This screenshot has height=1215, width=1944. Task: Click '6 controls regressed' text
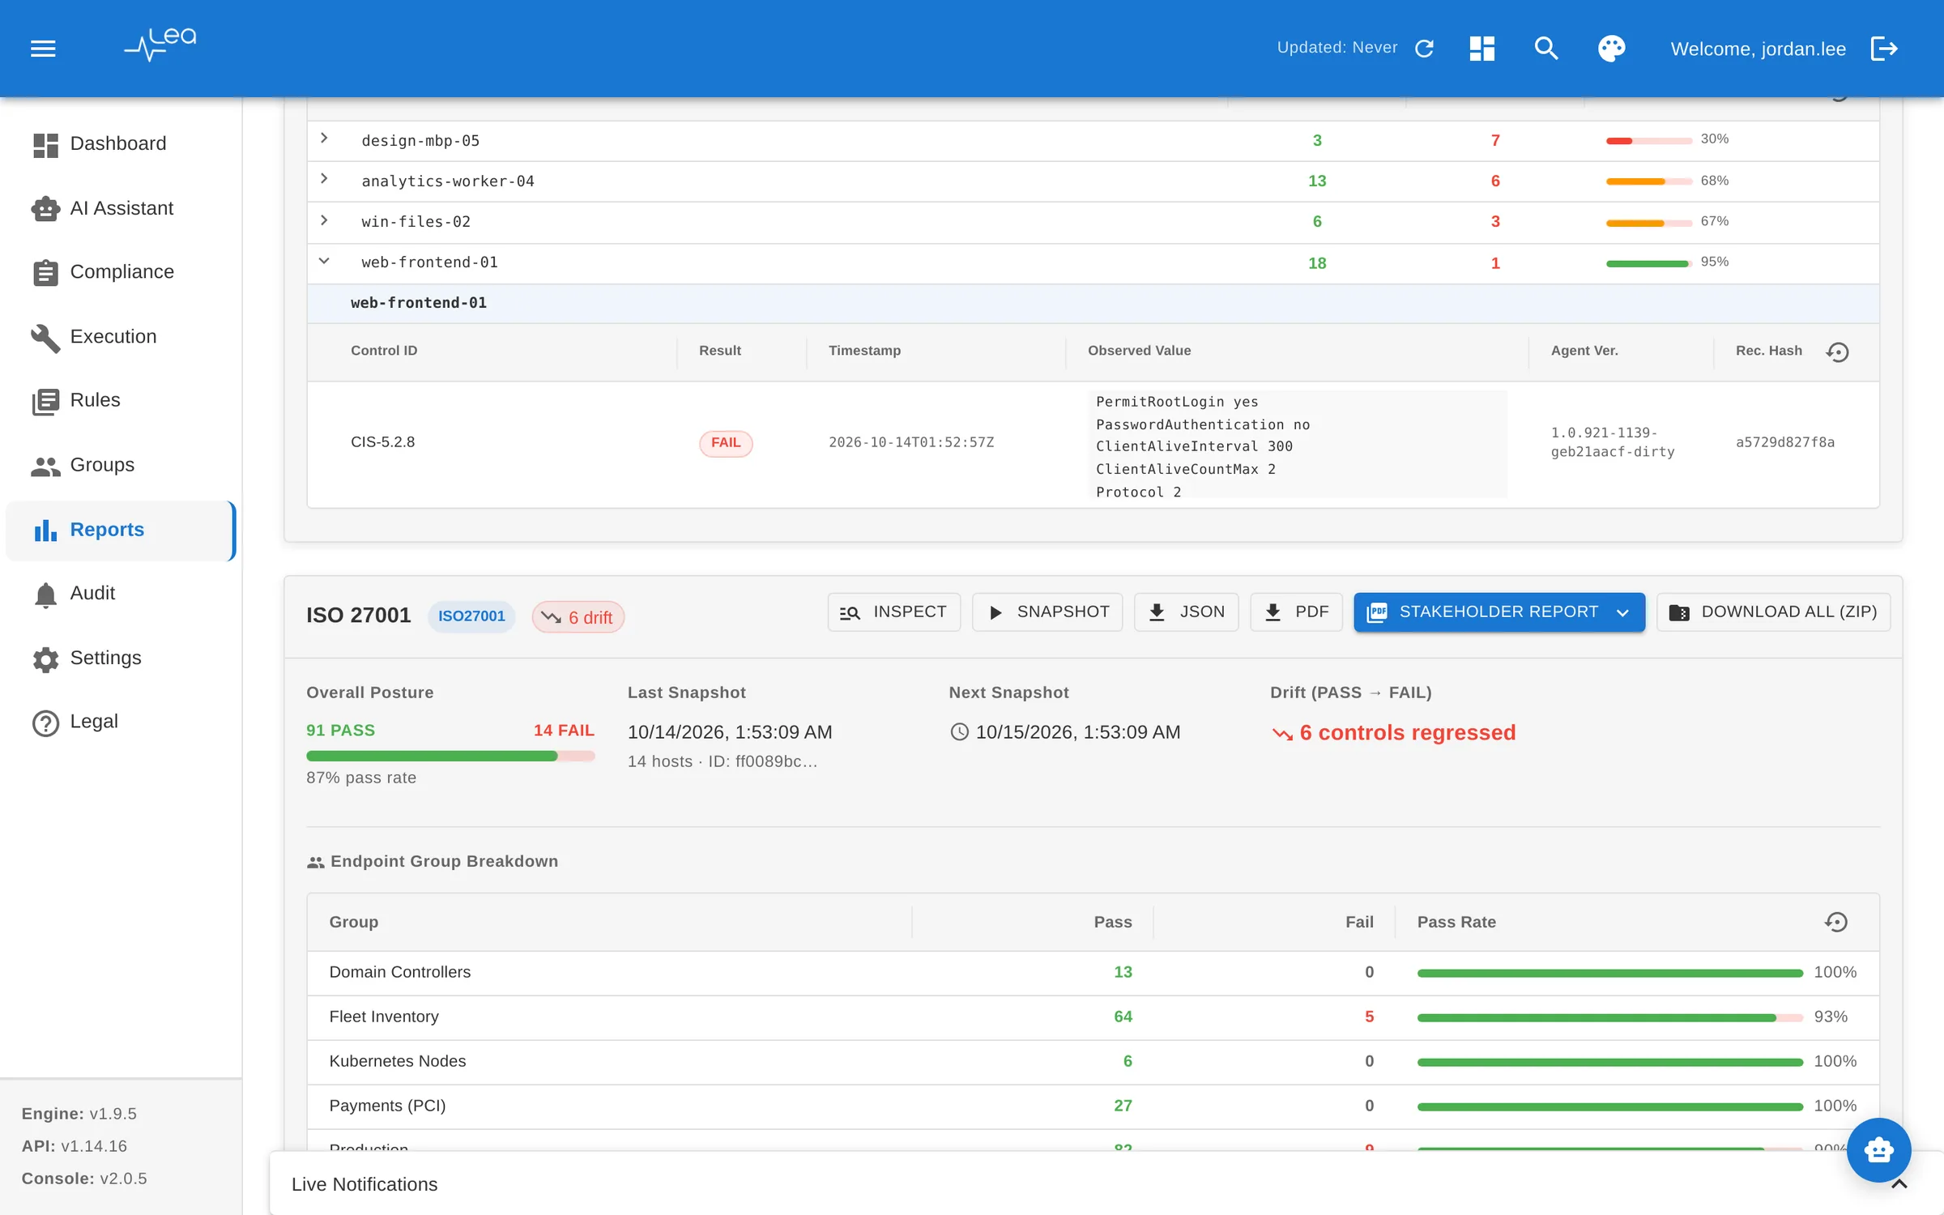1408,733
